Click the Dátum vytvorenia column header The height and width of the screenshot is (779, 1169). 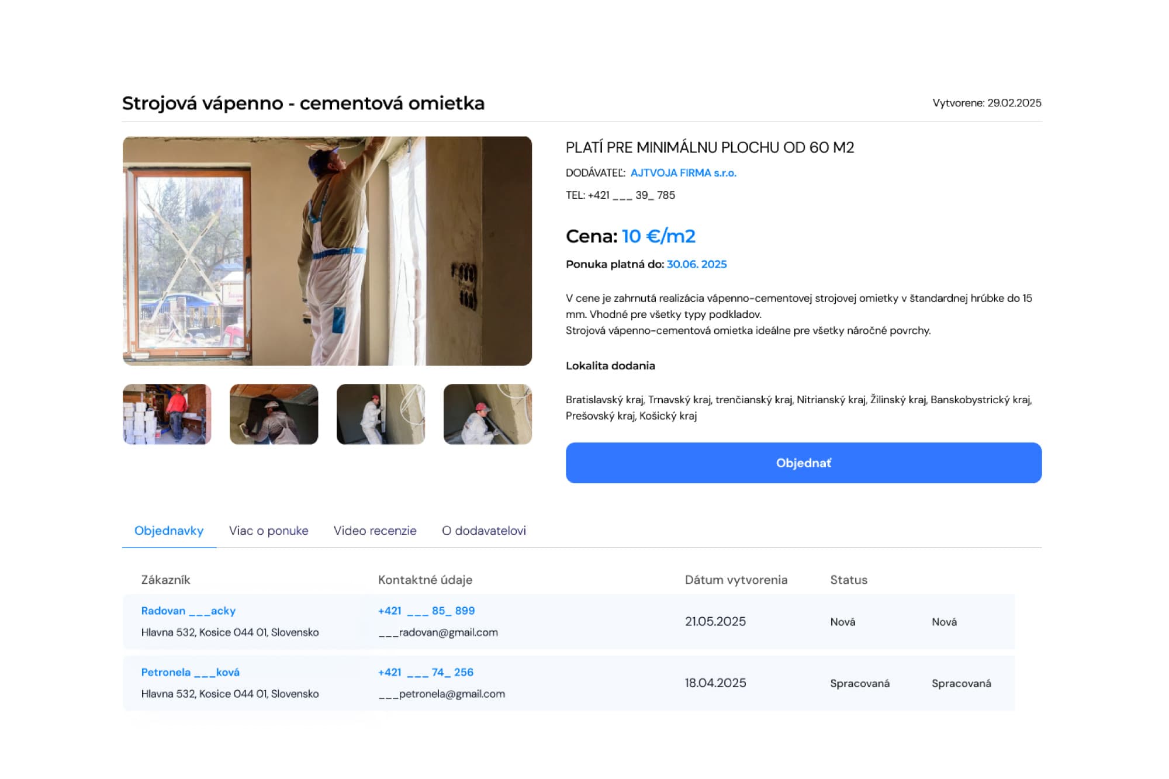pyautogui.click(x=736, y=580)
